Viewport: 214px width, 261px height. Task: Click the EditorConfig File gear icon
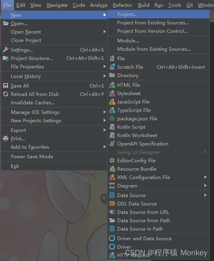(112, 160)
